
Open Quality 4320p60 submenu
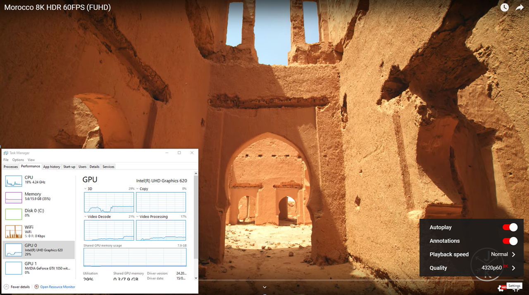pos(472,268)
